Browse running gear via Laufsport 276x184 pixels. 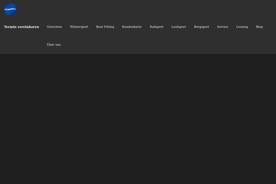click(178, 27)
